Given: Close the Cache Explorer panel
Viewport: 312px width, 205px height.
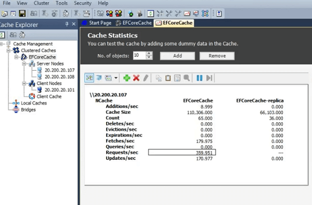Looking at the screenshot, I should click(74, 24).
